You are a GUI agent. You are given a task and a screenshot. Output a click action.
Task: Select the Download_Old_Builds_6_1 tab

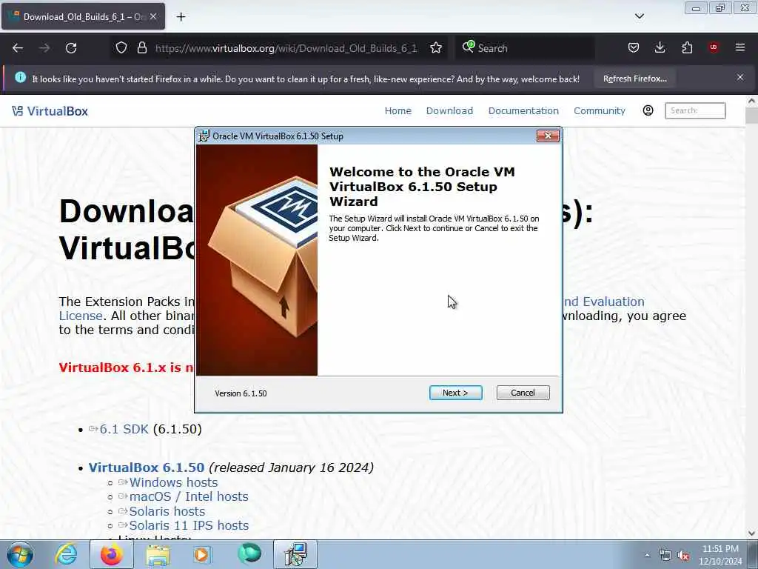83,16
